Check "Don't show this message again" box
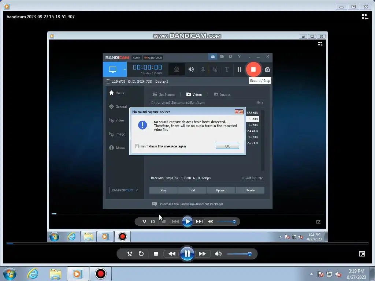Screen dimensions: 375x281 tap(137, 146)
